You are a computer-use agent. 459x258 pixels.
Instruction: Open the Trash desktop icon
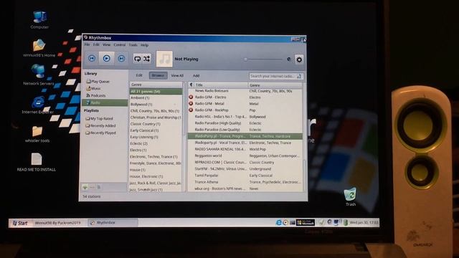[351, 197]
